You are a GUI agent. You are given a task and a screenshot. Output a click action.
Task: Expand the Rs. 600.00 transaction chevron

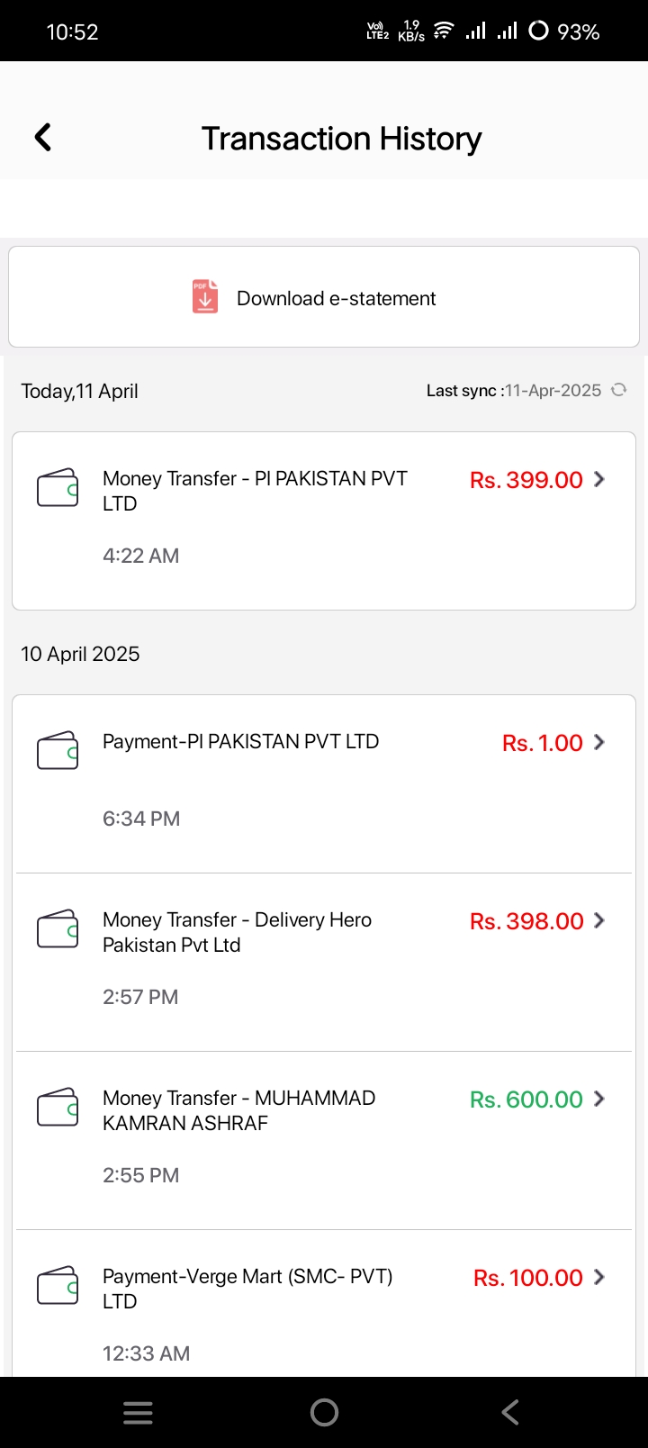(x=599, y=1099)
